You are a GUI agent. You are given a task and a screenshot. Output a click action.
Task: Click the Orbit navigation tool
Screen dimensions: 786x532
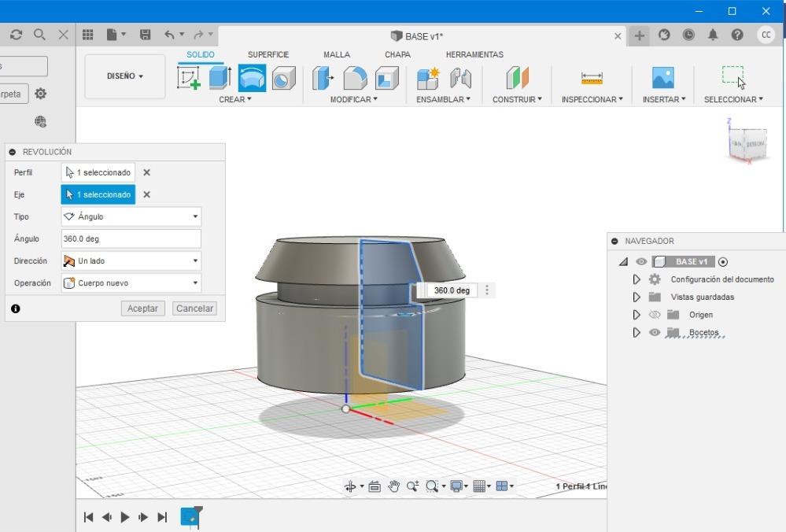tap(350, 486)
